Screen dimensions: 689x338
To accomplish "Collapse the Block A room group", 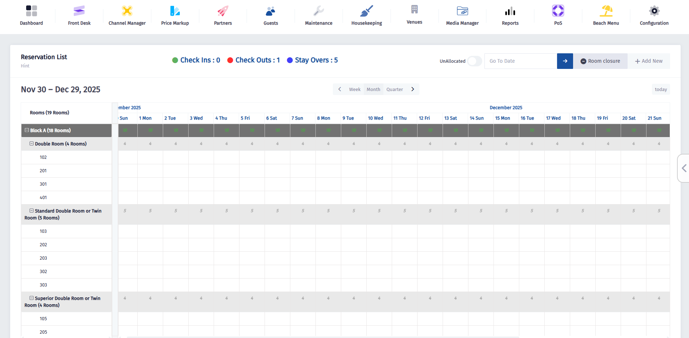I will pyautogui.click(x=27, y=130).
